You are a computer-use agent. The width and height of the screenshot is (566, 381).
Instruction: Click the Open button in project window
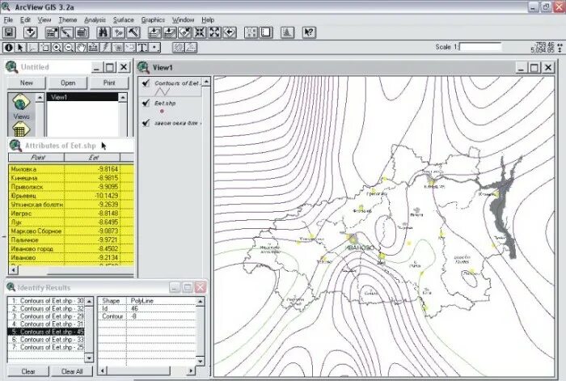tap(68, 83)
